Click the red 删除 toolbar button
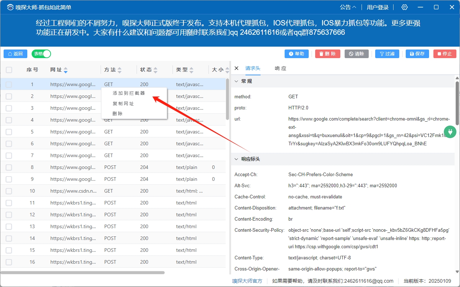The height and width of the screenshot is (287, 460). tap(327, 54)
